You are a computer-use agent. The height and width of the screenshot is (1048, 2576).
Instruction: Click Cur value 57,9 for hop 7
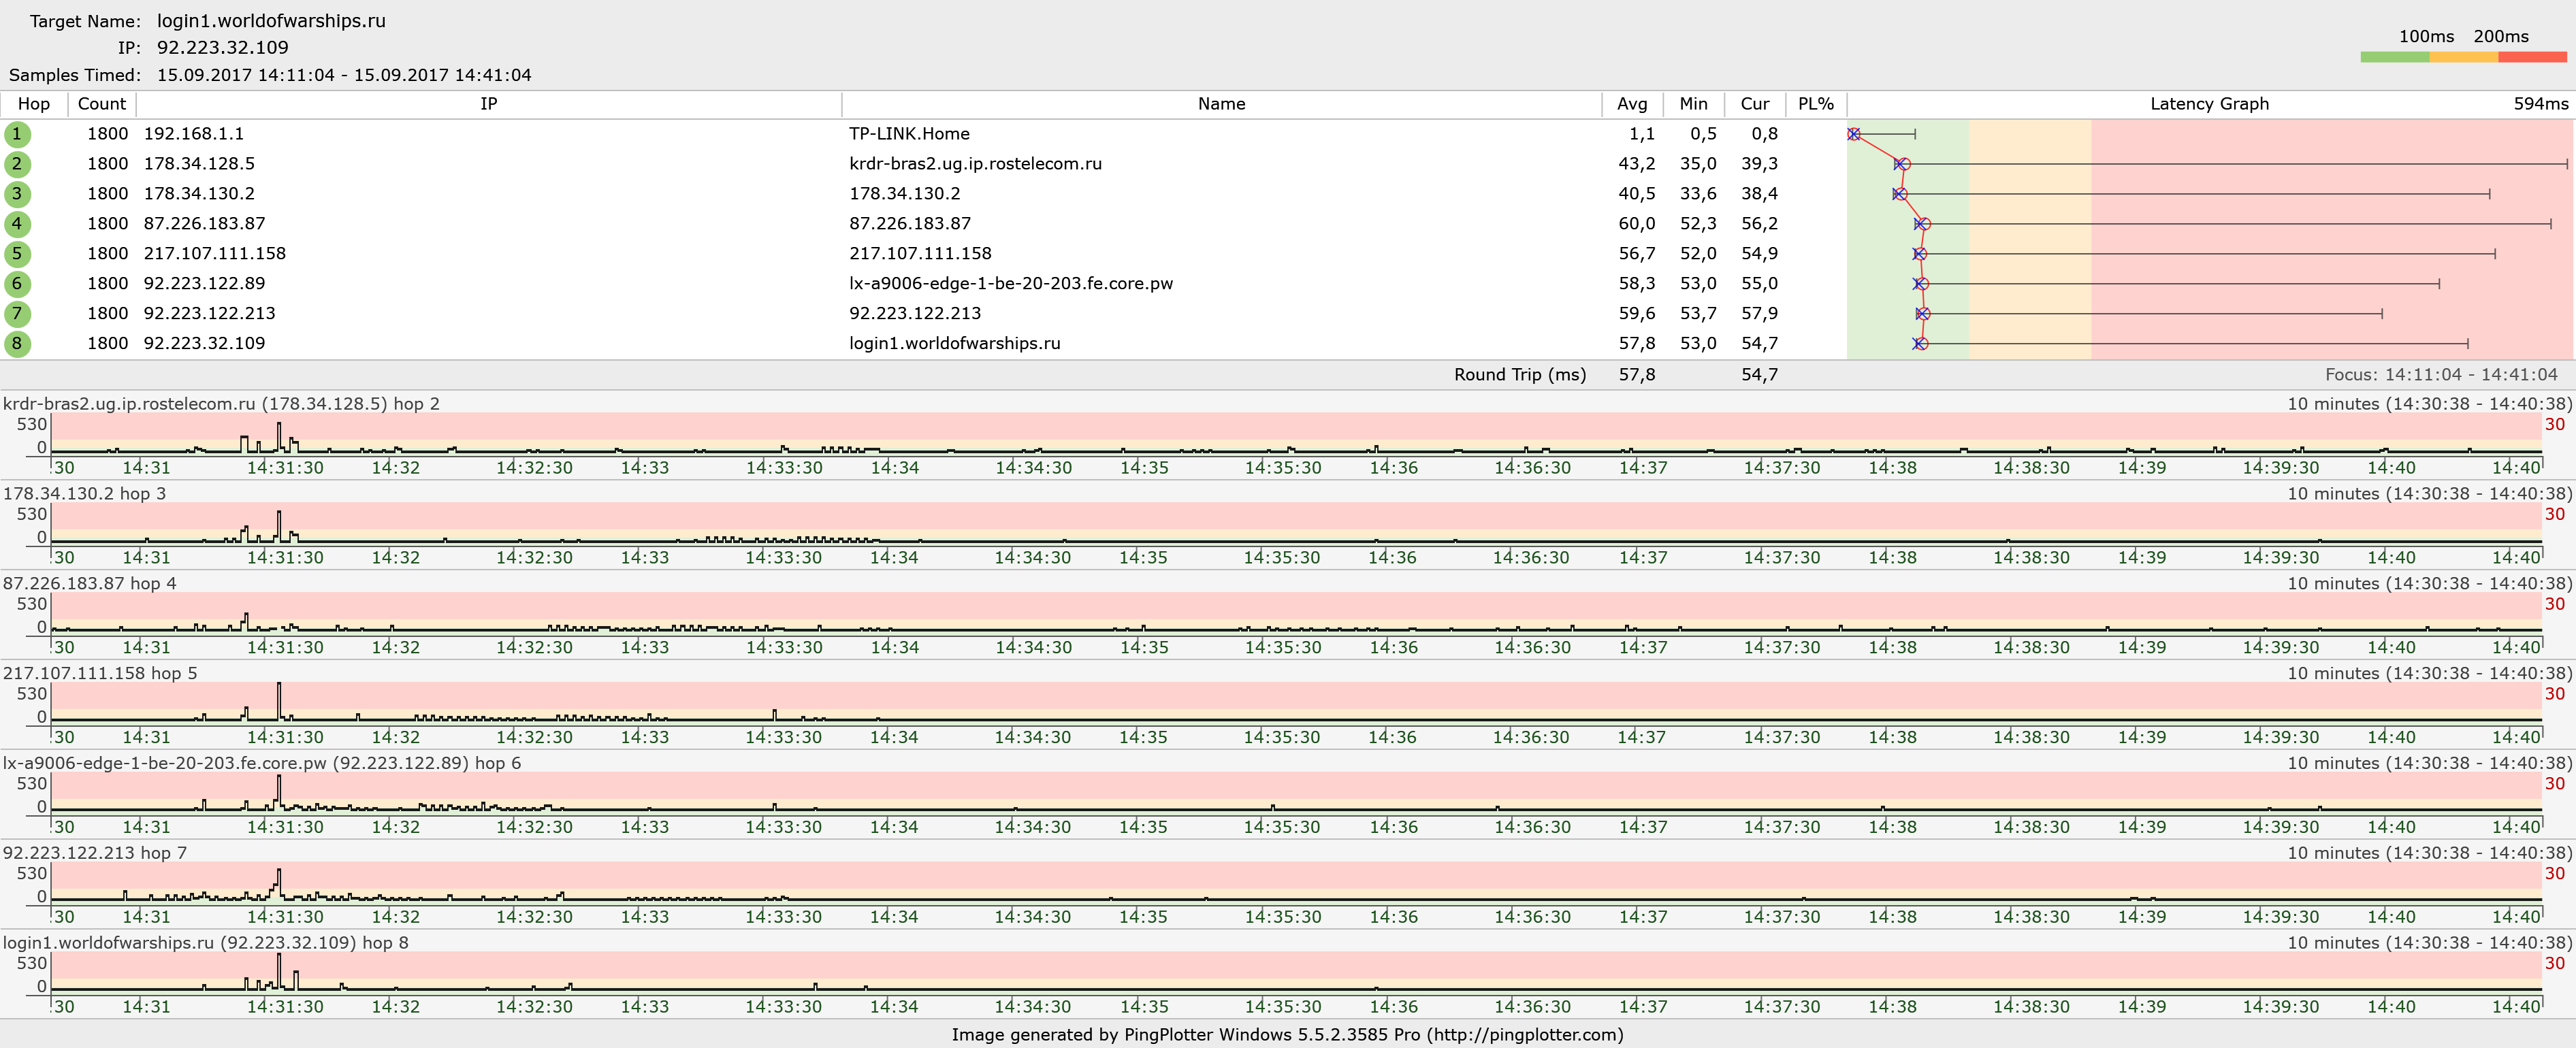click(x=1759, y=314)
